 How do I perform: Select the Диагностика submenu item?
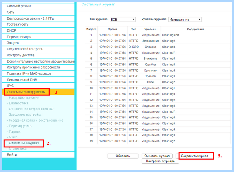click(x=18, y=103)
